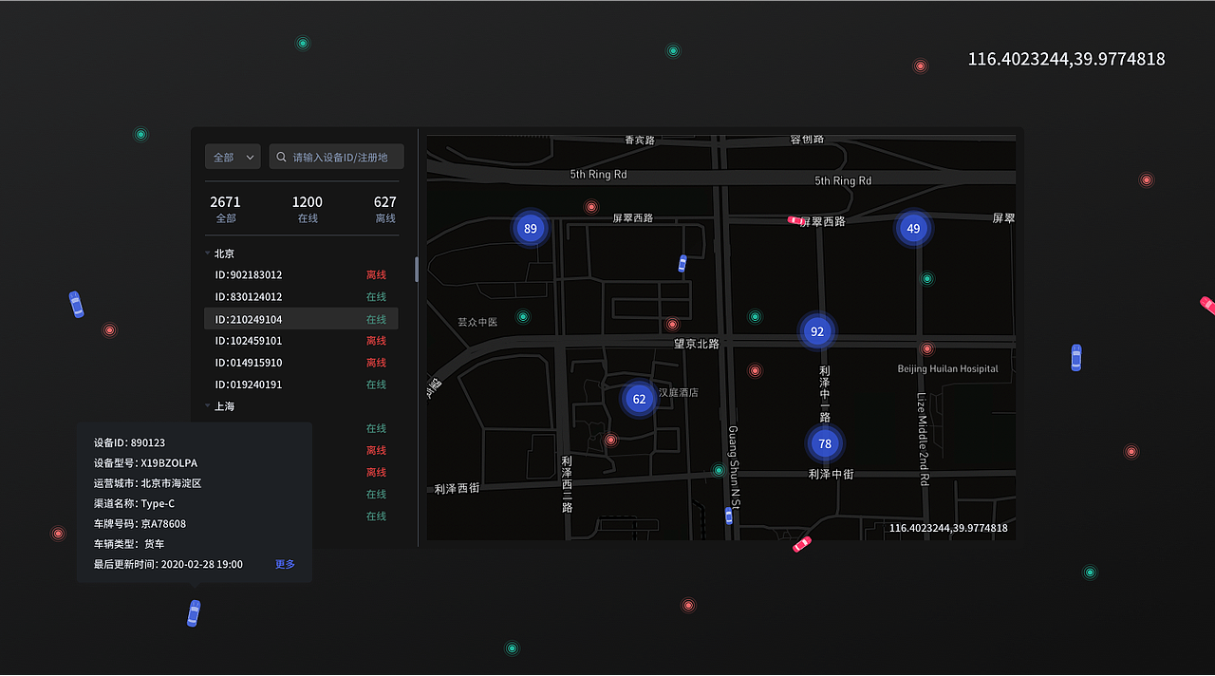Click the magnifier search icon
1215x676 pixels.
click(x=282, y=157)
